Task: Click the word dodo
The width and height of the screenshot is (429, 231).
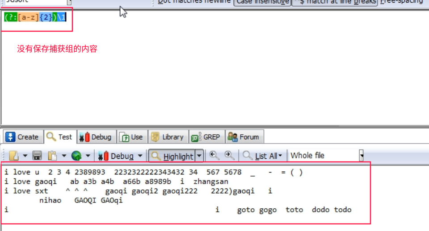Action: (x=321, y=210)
